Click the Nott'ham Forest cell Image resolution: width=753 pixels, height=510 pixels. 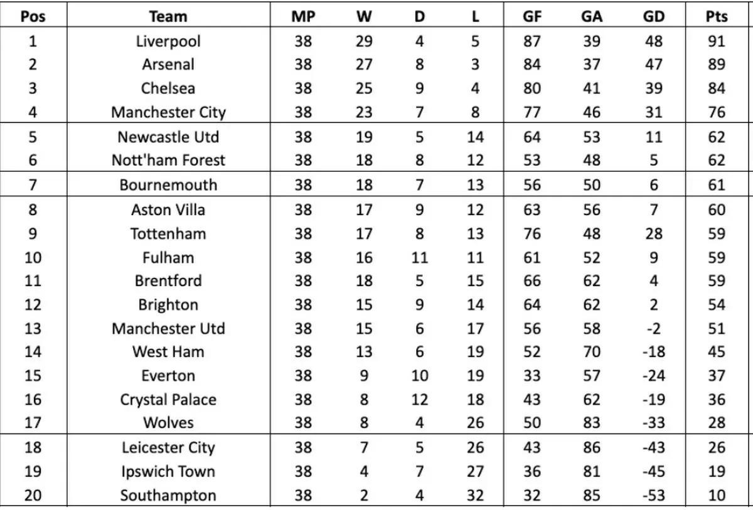(x=168, y=161)
